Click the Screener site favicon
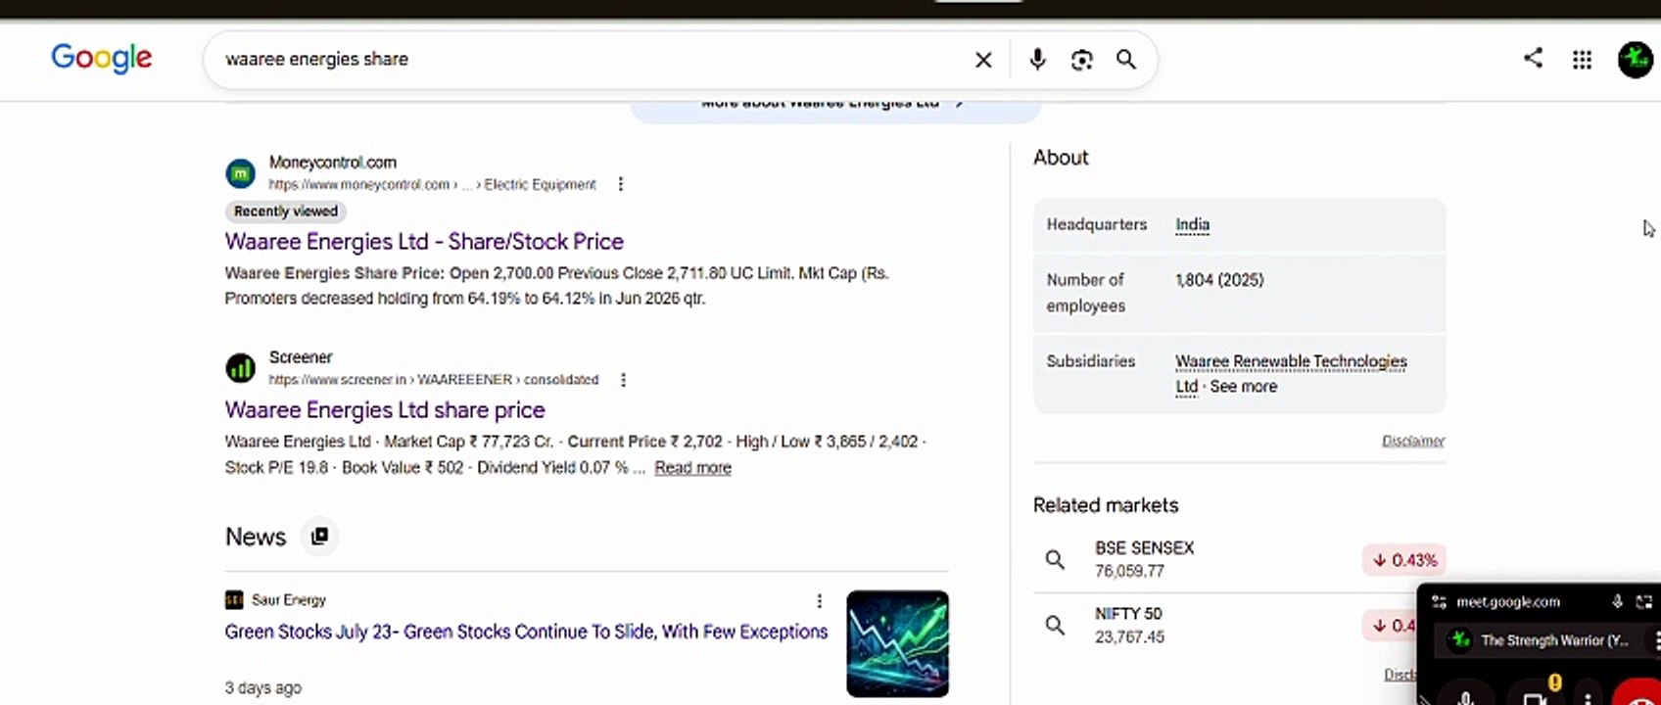The width and height of the screenshot is (1661, 705). tap(241, 368)
